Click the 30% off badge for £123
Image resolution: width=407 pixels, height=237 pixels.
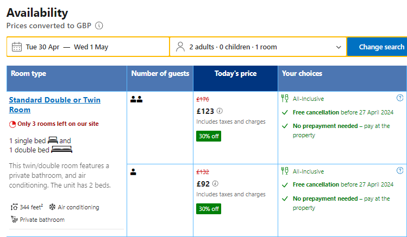pyautogui.click(x=209, y=136)
